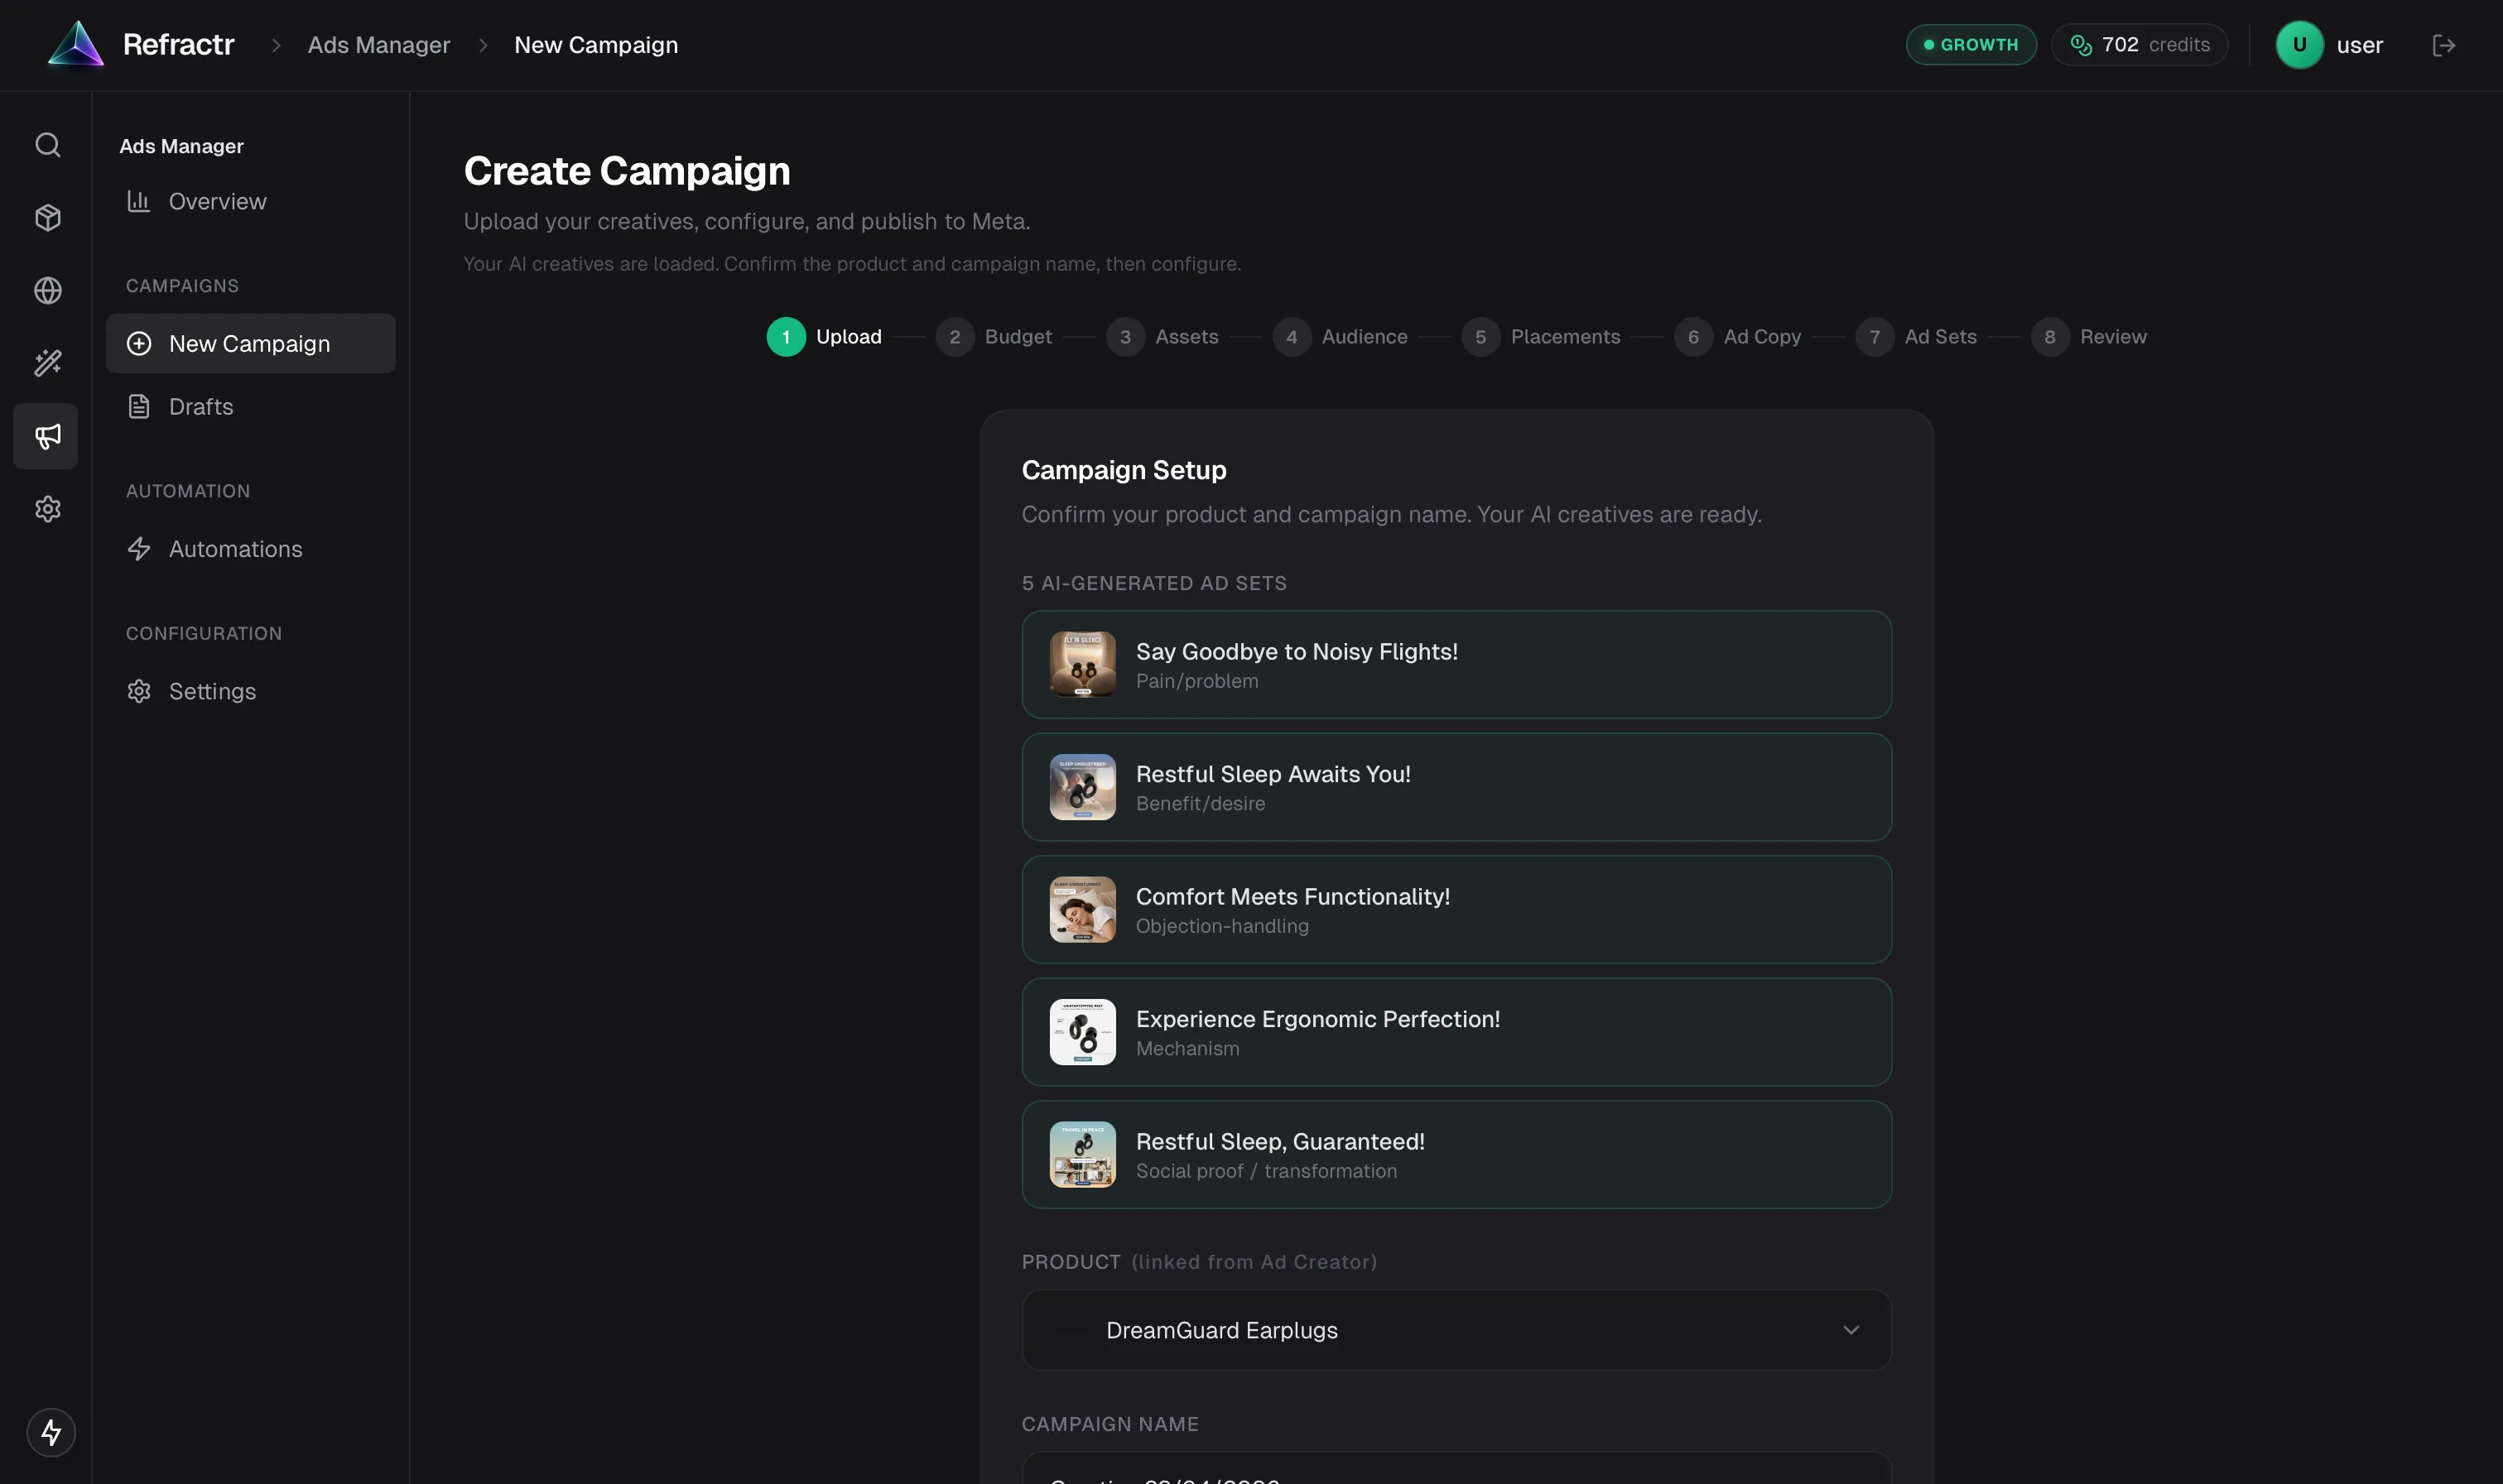This screenshot has width=2503, height=1484.
Task: Jump to step 3 Assets
Action: [x=1162, y=336]
